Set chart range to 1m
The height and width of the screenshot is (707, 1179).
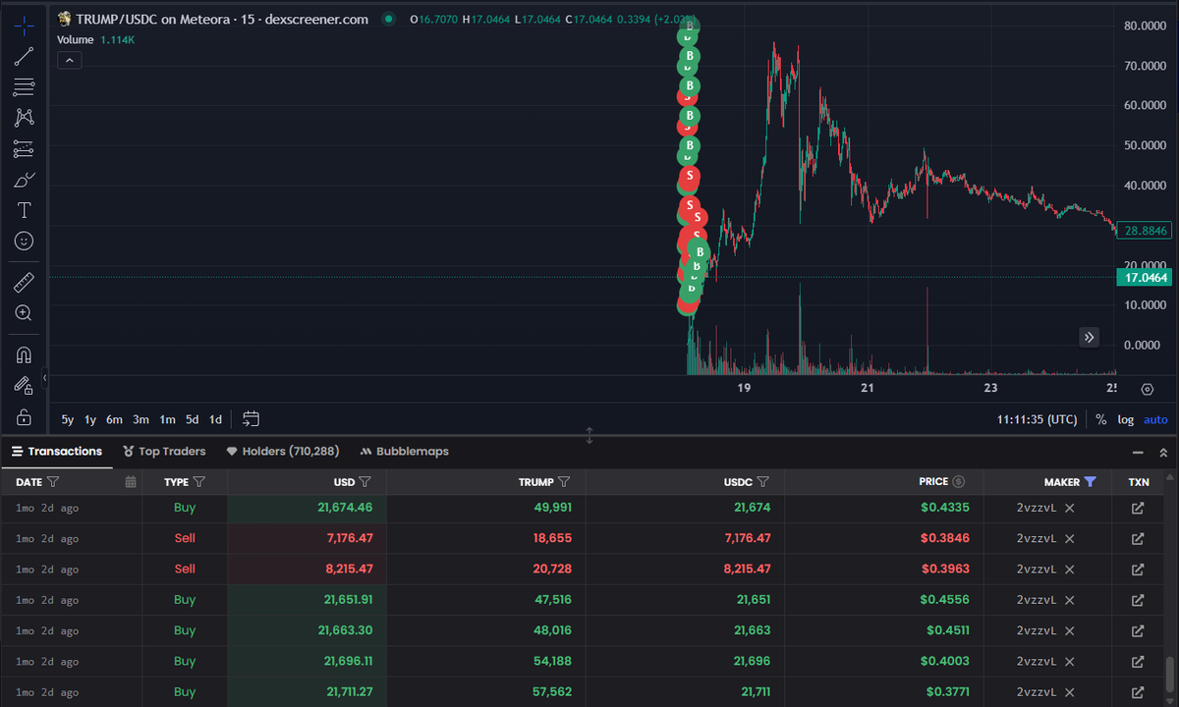tap(167, 419)
